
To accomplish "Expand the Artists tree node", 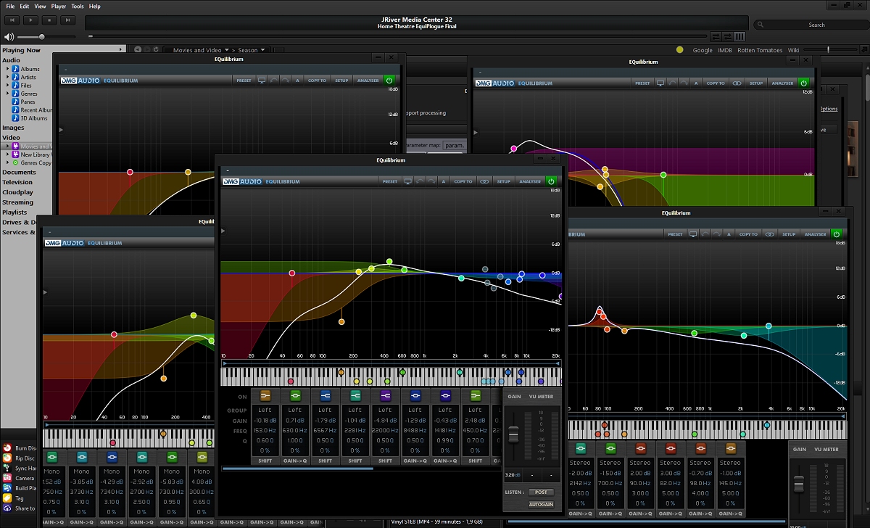I will coord(7,77).
